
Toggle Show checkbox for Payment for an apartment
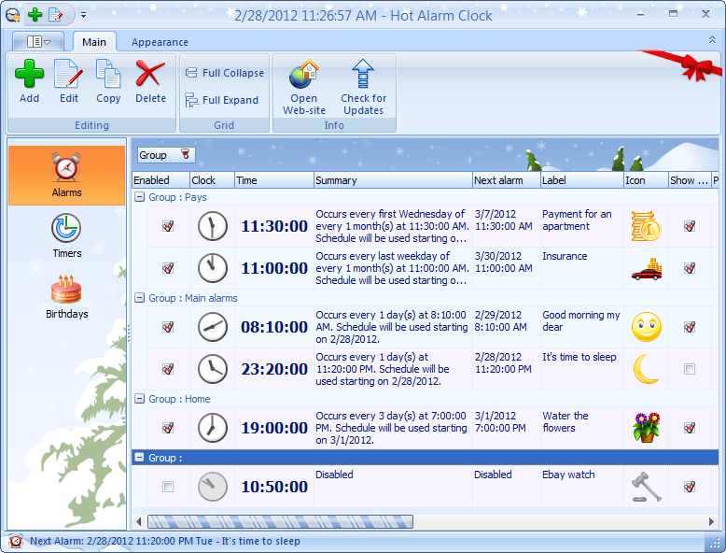tap(690, 226)
